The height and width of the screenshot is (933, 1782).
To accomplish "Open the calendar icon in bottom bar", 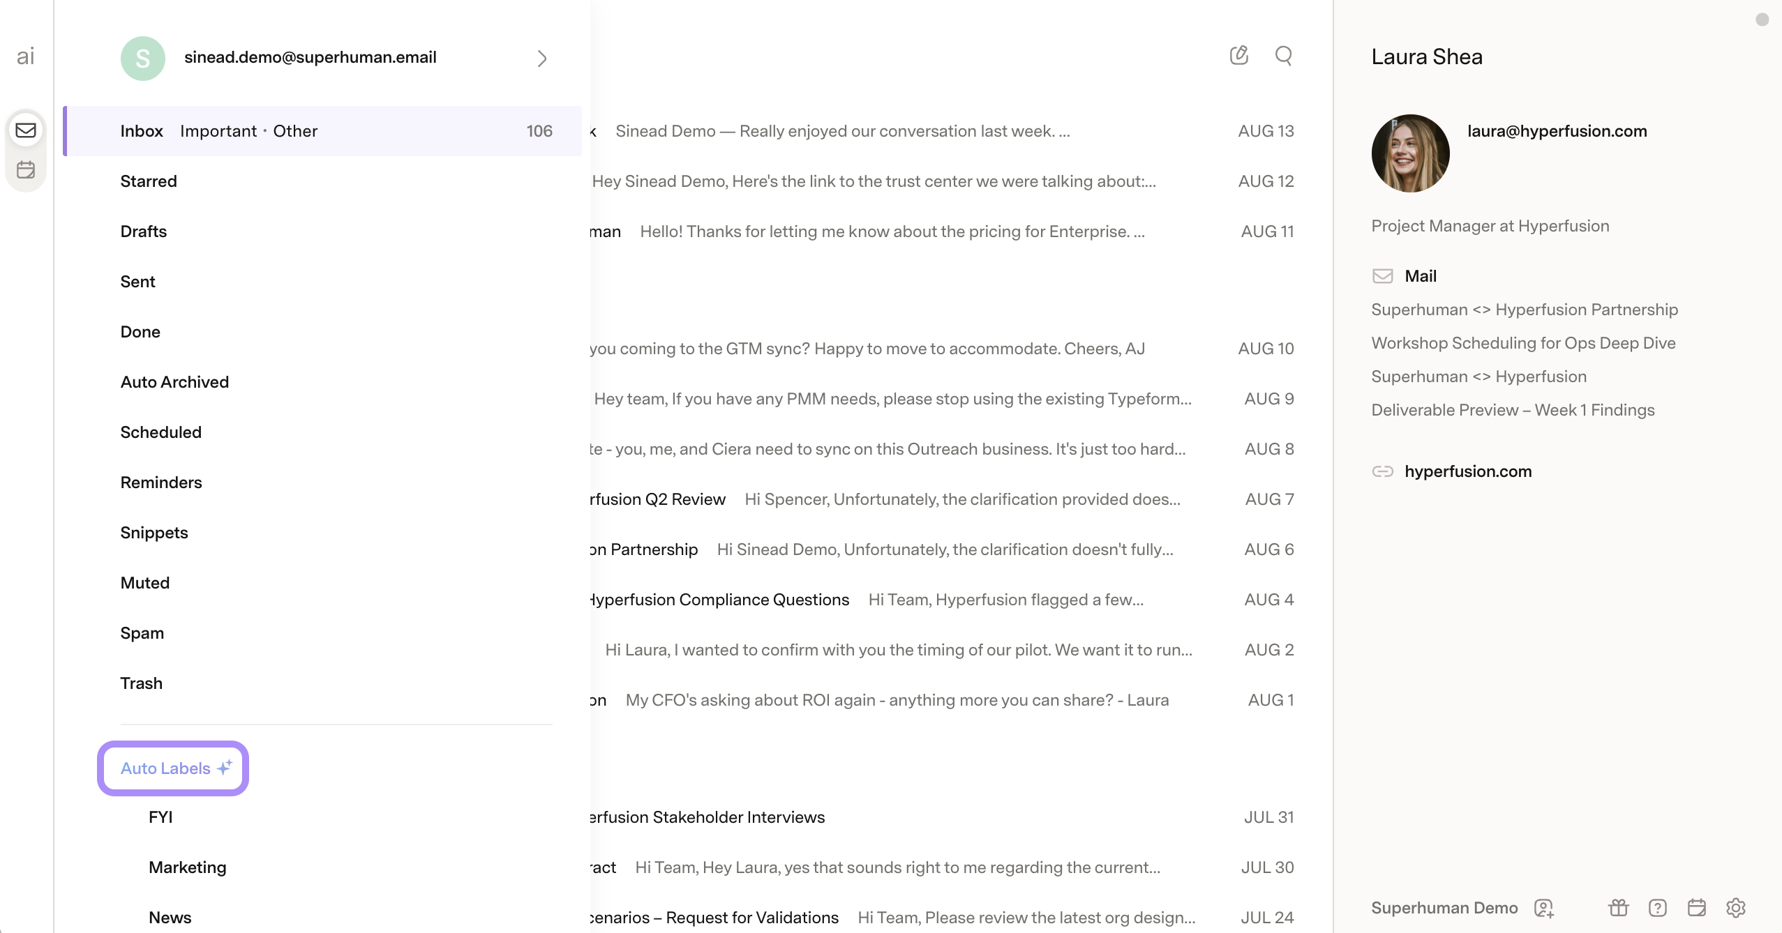I will point(1697,908).
